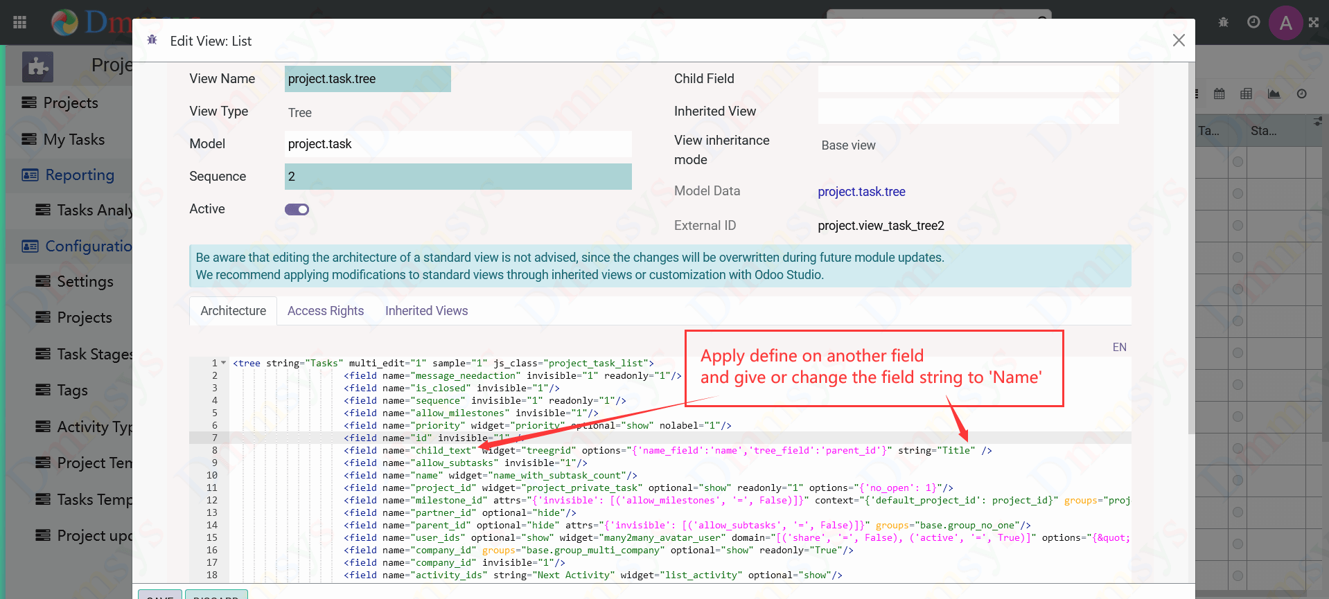Click the icon beside Tasks Templates
Viewport: 1329px width, 599px height.
pyautogui.click(x=43, y=499)
